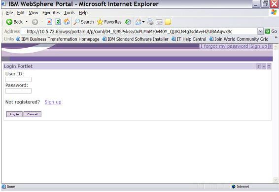Open Join World Community Grid link
The width and height of the screenshot is (279, 192).
tap(239, 39)
